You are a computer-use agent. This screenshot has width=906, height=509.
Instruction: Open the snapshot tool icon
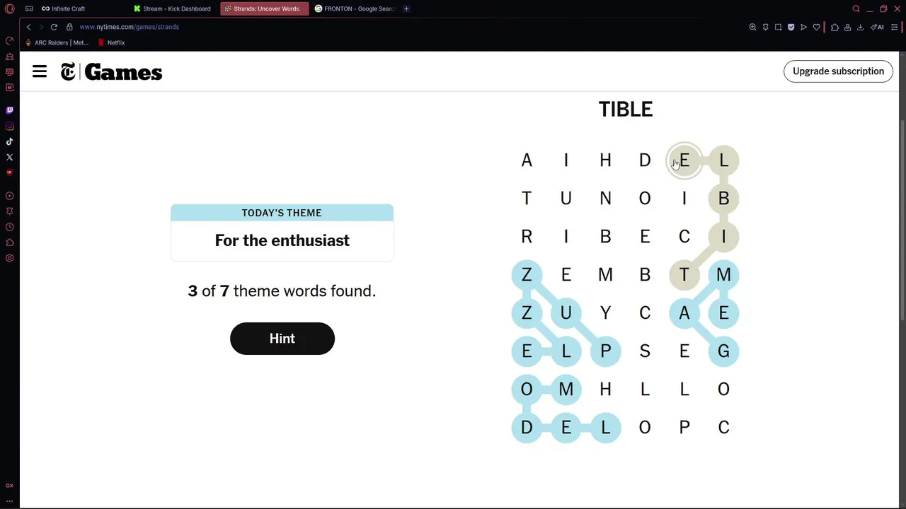(x=778, y=27)
